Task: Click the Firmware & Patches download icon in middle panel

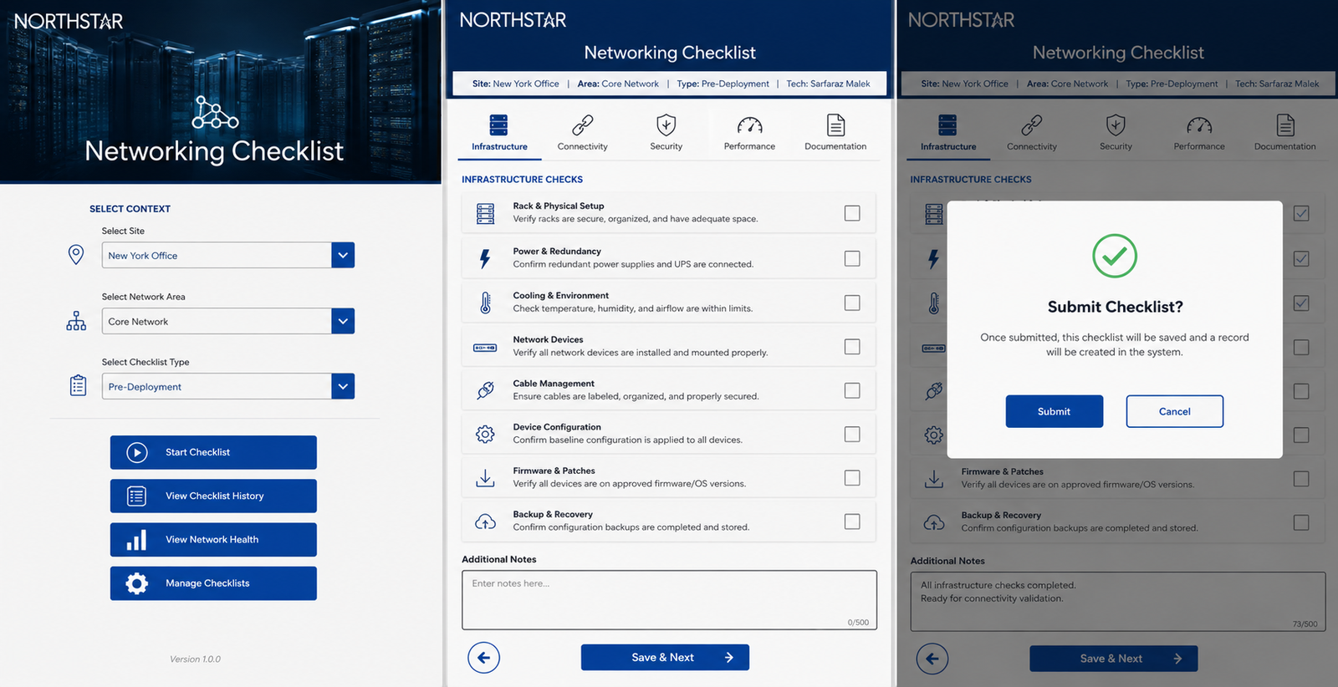Action: point(485,478)
